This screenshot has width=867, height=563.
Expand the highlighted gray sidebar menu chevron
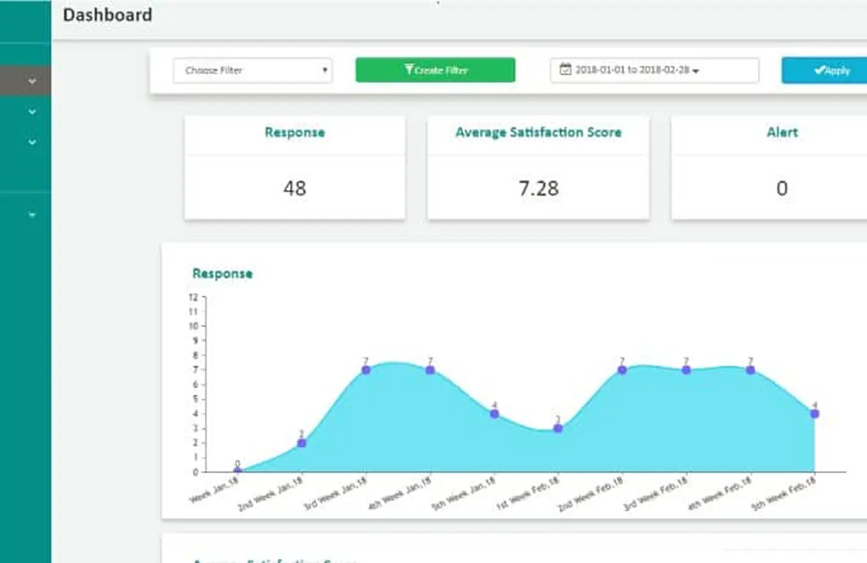point(32,81)
